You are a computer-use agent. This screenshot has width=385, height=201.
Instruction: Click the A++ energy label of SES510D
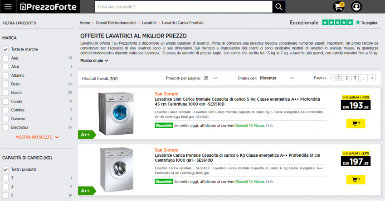point(87,135)
